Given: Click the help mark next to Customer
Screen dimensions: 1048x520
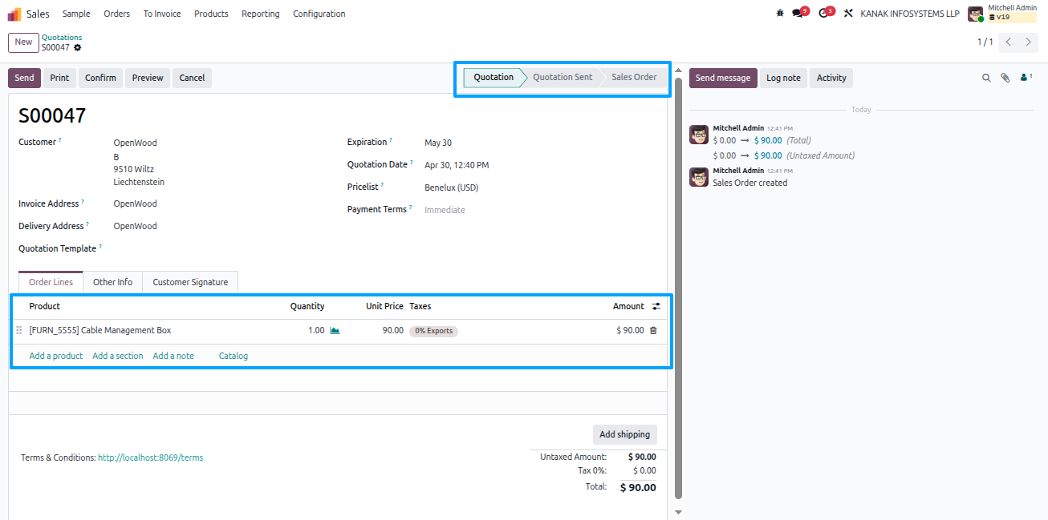Looking at the screenshot, I should pyautogui.click(x=60, y=140).
